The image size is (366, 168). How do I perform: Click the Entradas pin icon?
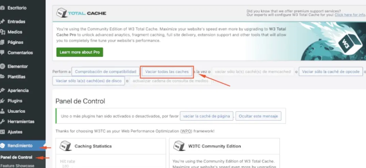tap(2, 21)
